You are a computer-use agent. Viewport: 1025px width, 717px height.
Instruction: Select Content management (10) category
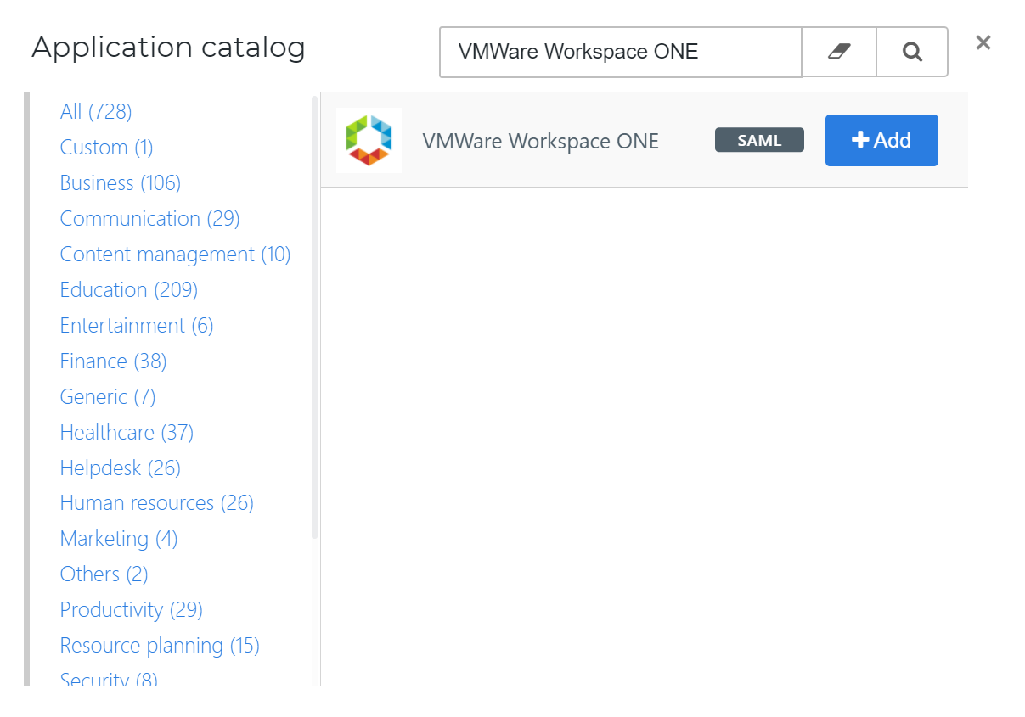tap(175, 254)
